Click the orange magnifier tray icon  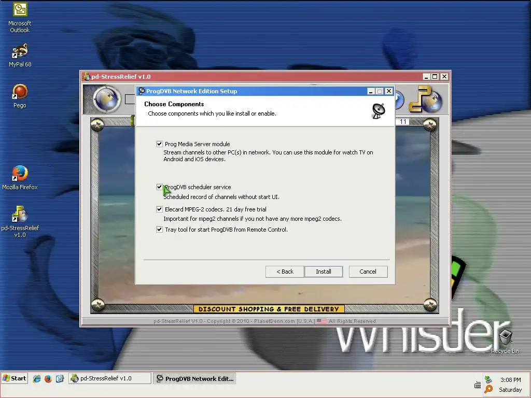488,389
